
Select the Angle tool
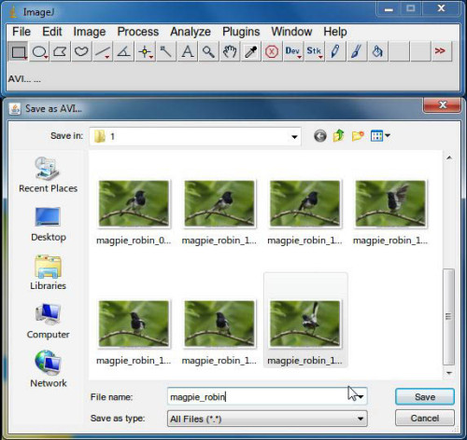click(123, 51)
